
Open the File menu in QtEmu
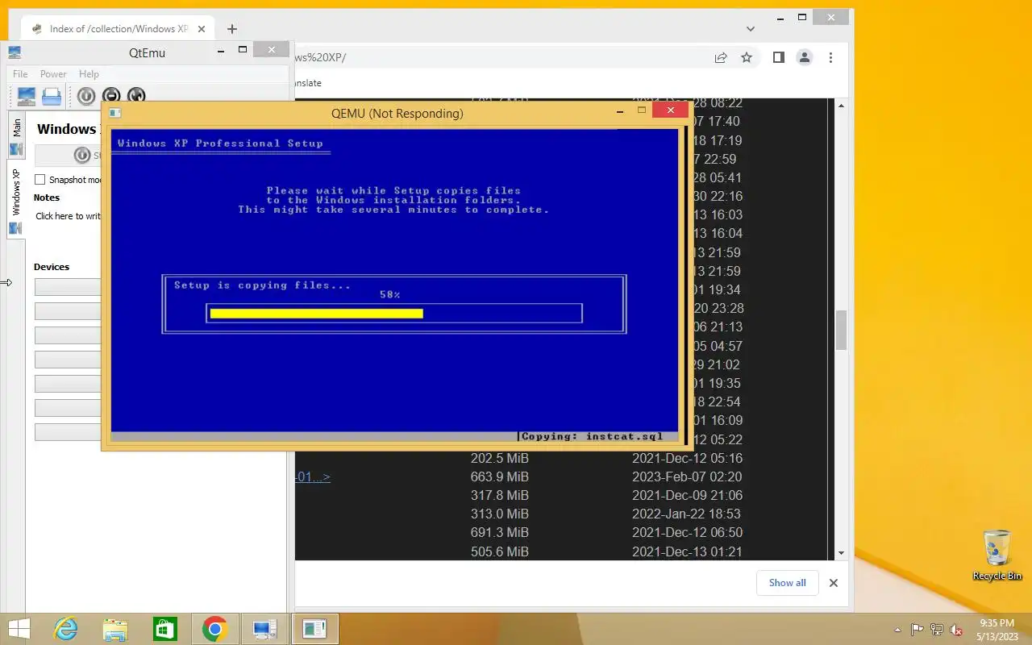20,73
